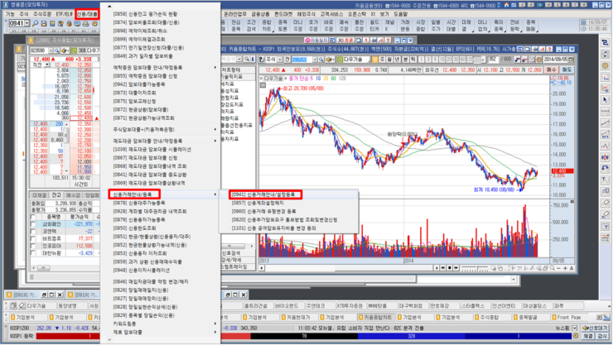Click the arrow cursor tool in right sidebar

pyautogui.click(x=606, y=100)
